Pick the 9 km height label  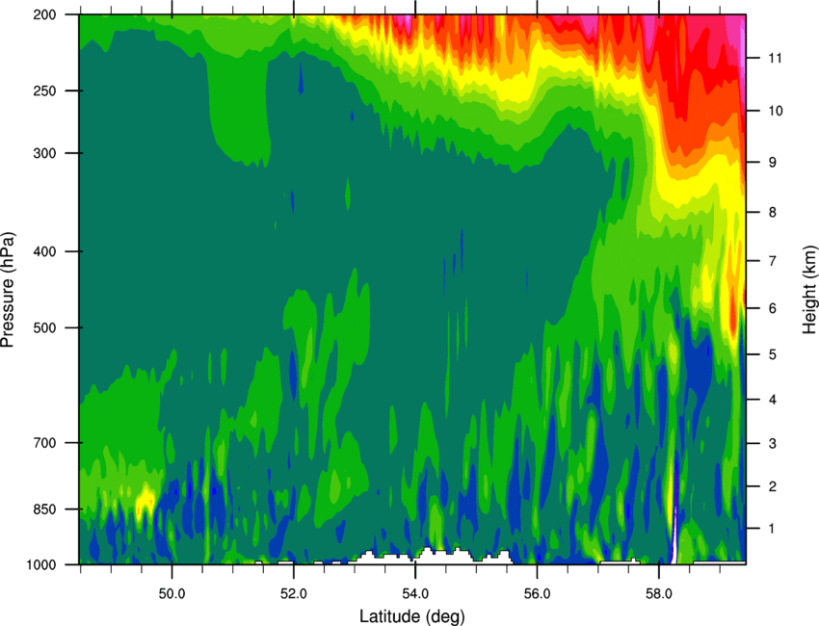(772, 163)
